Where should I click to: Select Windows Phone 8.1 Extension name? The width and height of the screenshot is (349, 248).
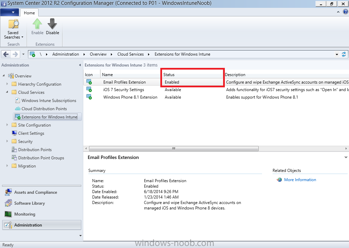point(130,97)
